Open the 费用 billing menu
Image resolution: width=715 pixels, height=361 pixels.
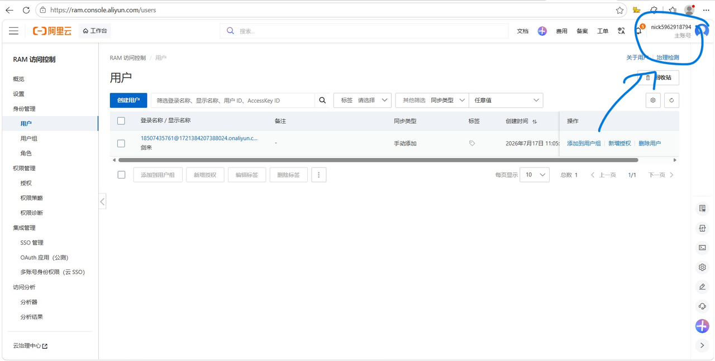(x=561, y=31)
